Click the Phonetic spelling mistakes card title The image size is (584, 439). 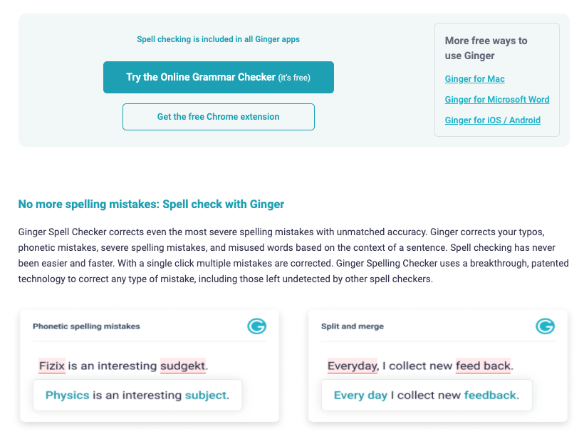pos(86,326)
